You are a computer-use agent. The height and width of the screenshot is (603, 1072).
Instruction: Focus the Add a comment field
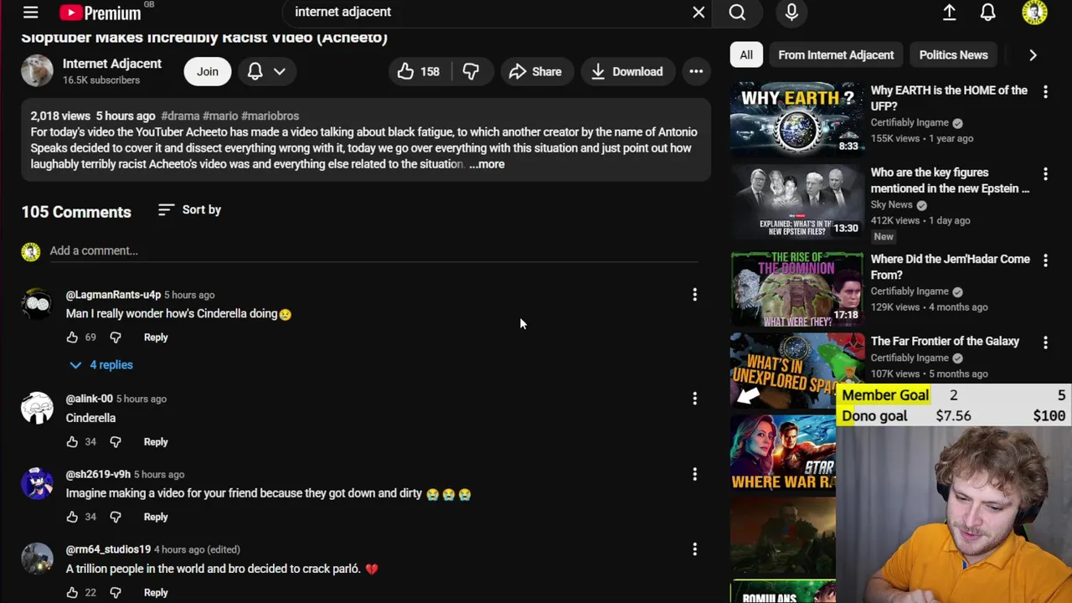click(x=374, y=251)
